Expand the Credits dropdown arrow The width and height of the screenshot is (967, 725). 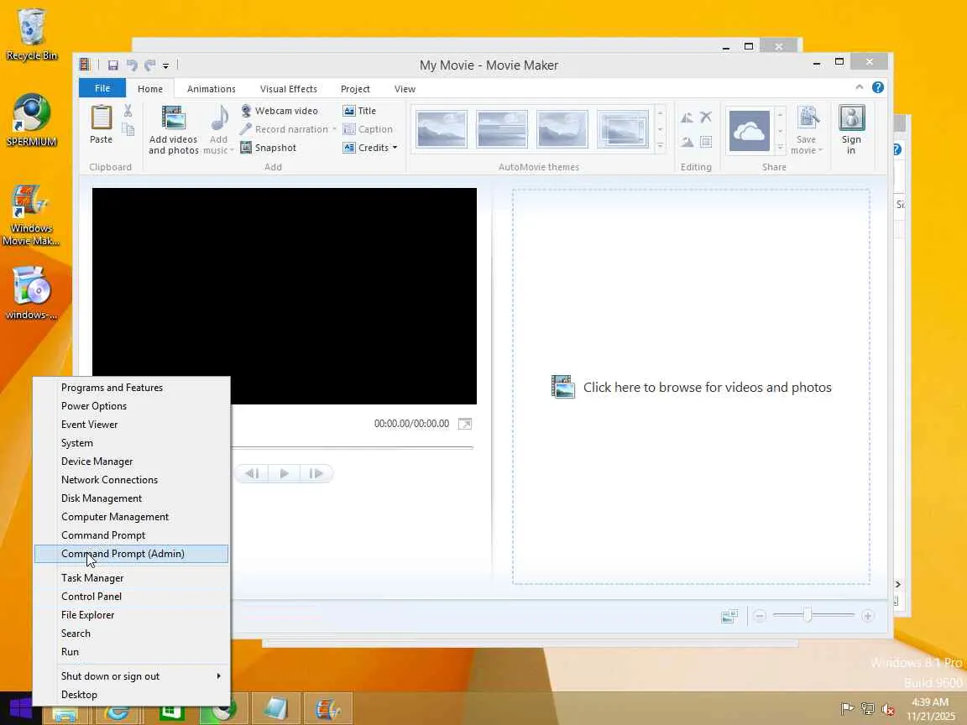point(395,148)
